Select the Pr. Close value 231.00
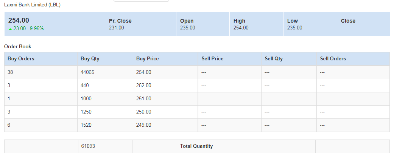The height and width of the screenshot is (155, 394). pyautogui.click(x=116, y=28)
